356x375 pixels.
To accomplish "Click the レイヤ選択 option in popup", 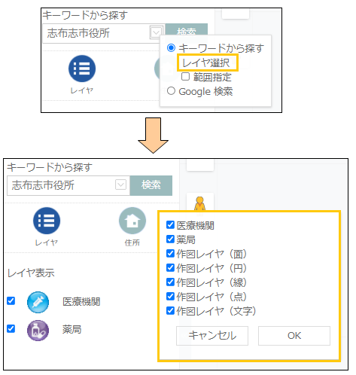I will coord(207,62).
